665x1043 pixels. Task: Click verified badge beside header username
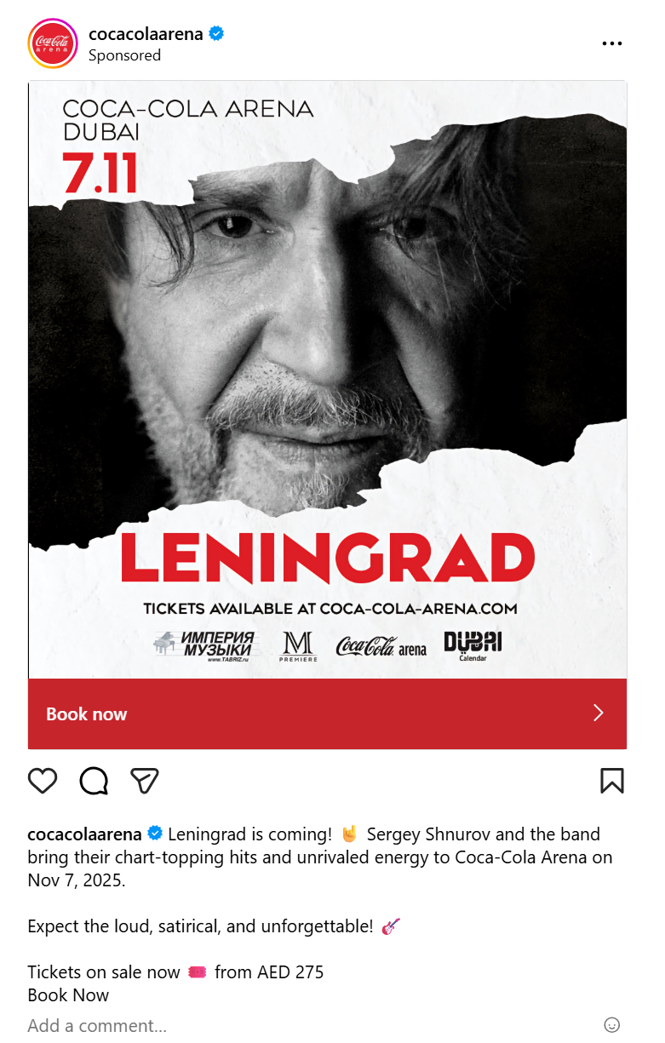tap(217, 34)
